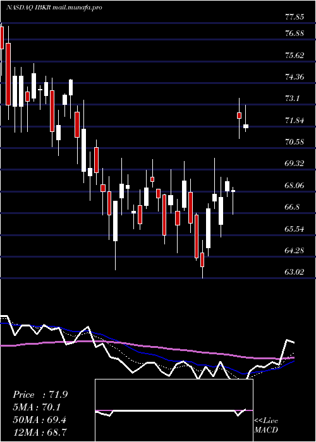The height and width of the screenshot is (442, 316).
Task: Click the 66.8 price axis label
Action: tap(292, 207)
